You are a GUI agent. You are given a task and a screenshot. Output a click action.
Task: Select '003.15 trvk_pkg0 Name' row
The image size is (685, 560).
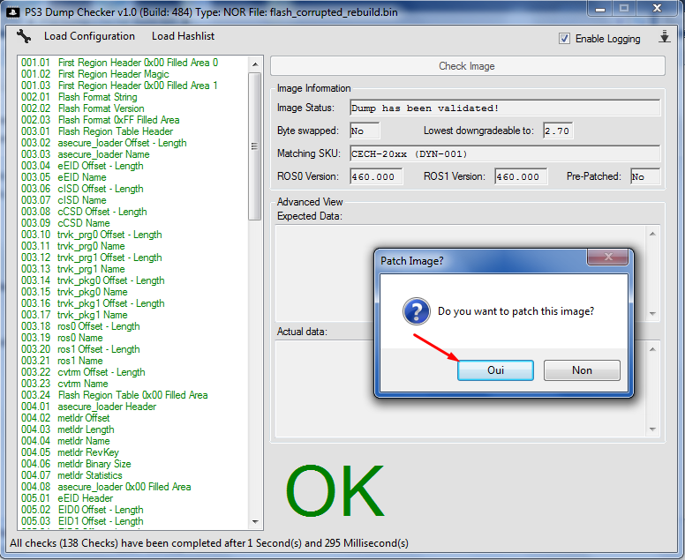(x=74, y=292)
